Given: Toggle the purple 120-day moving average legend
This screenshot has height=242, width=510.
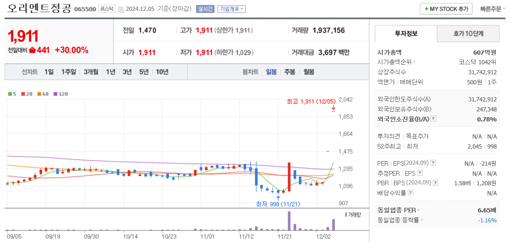Looking at the screenshot, I should click(x=55, y=94).
